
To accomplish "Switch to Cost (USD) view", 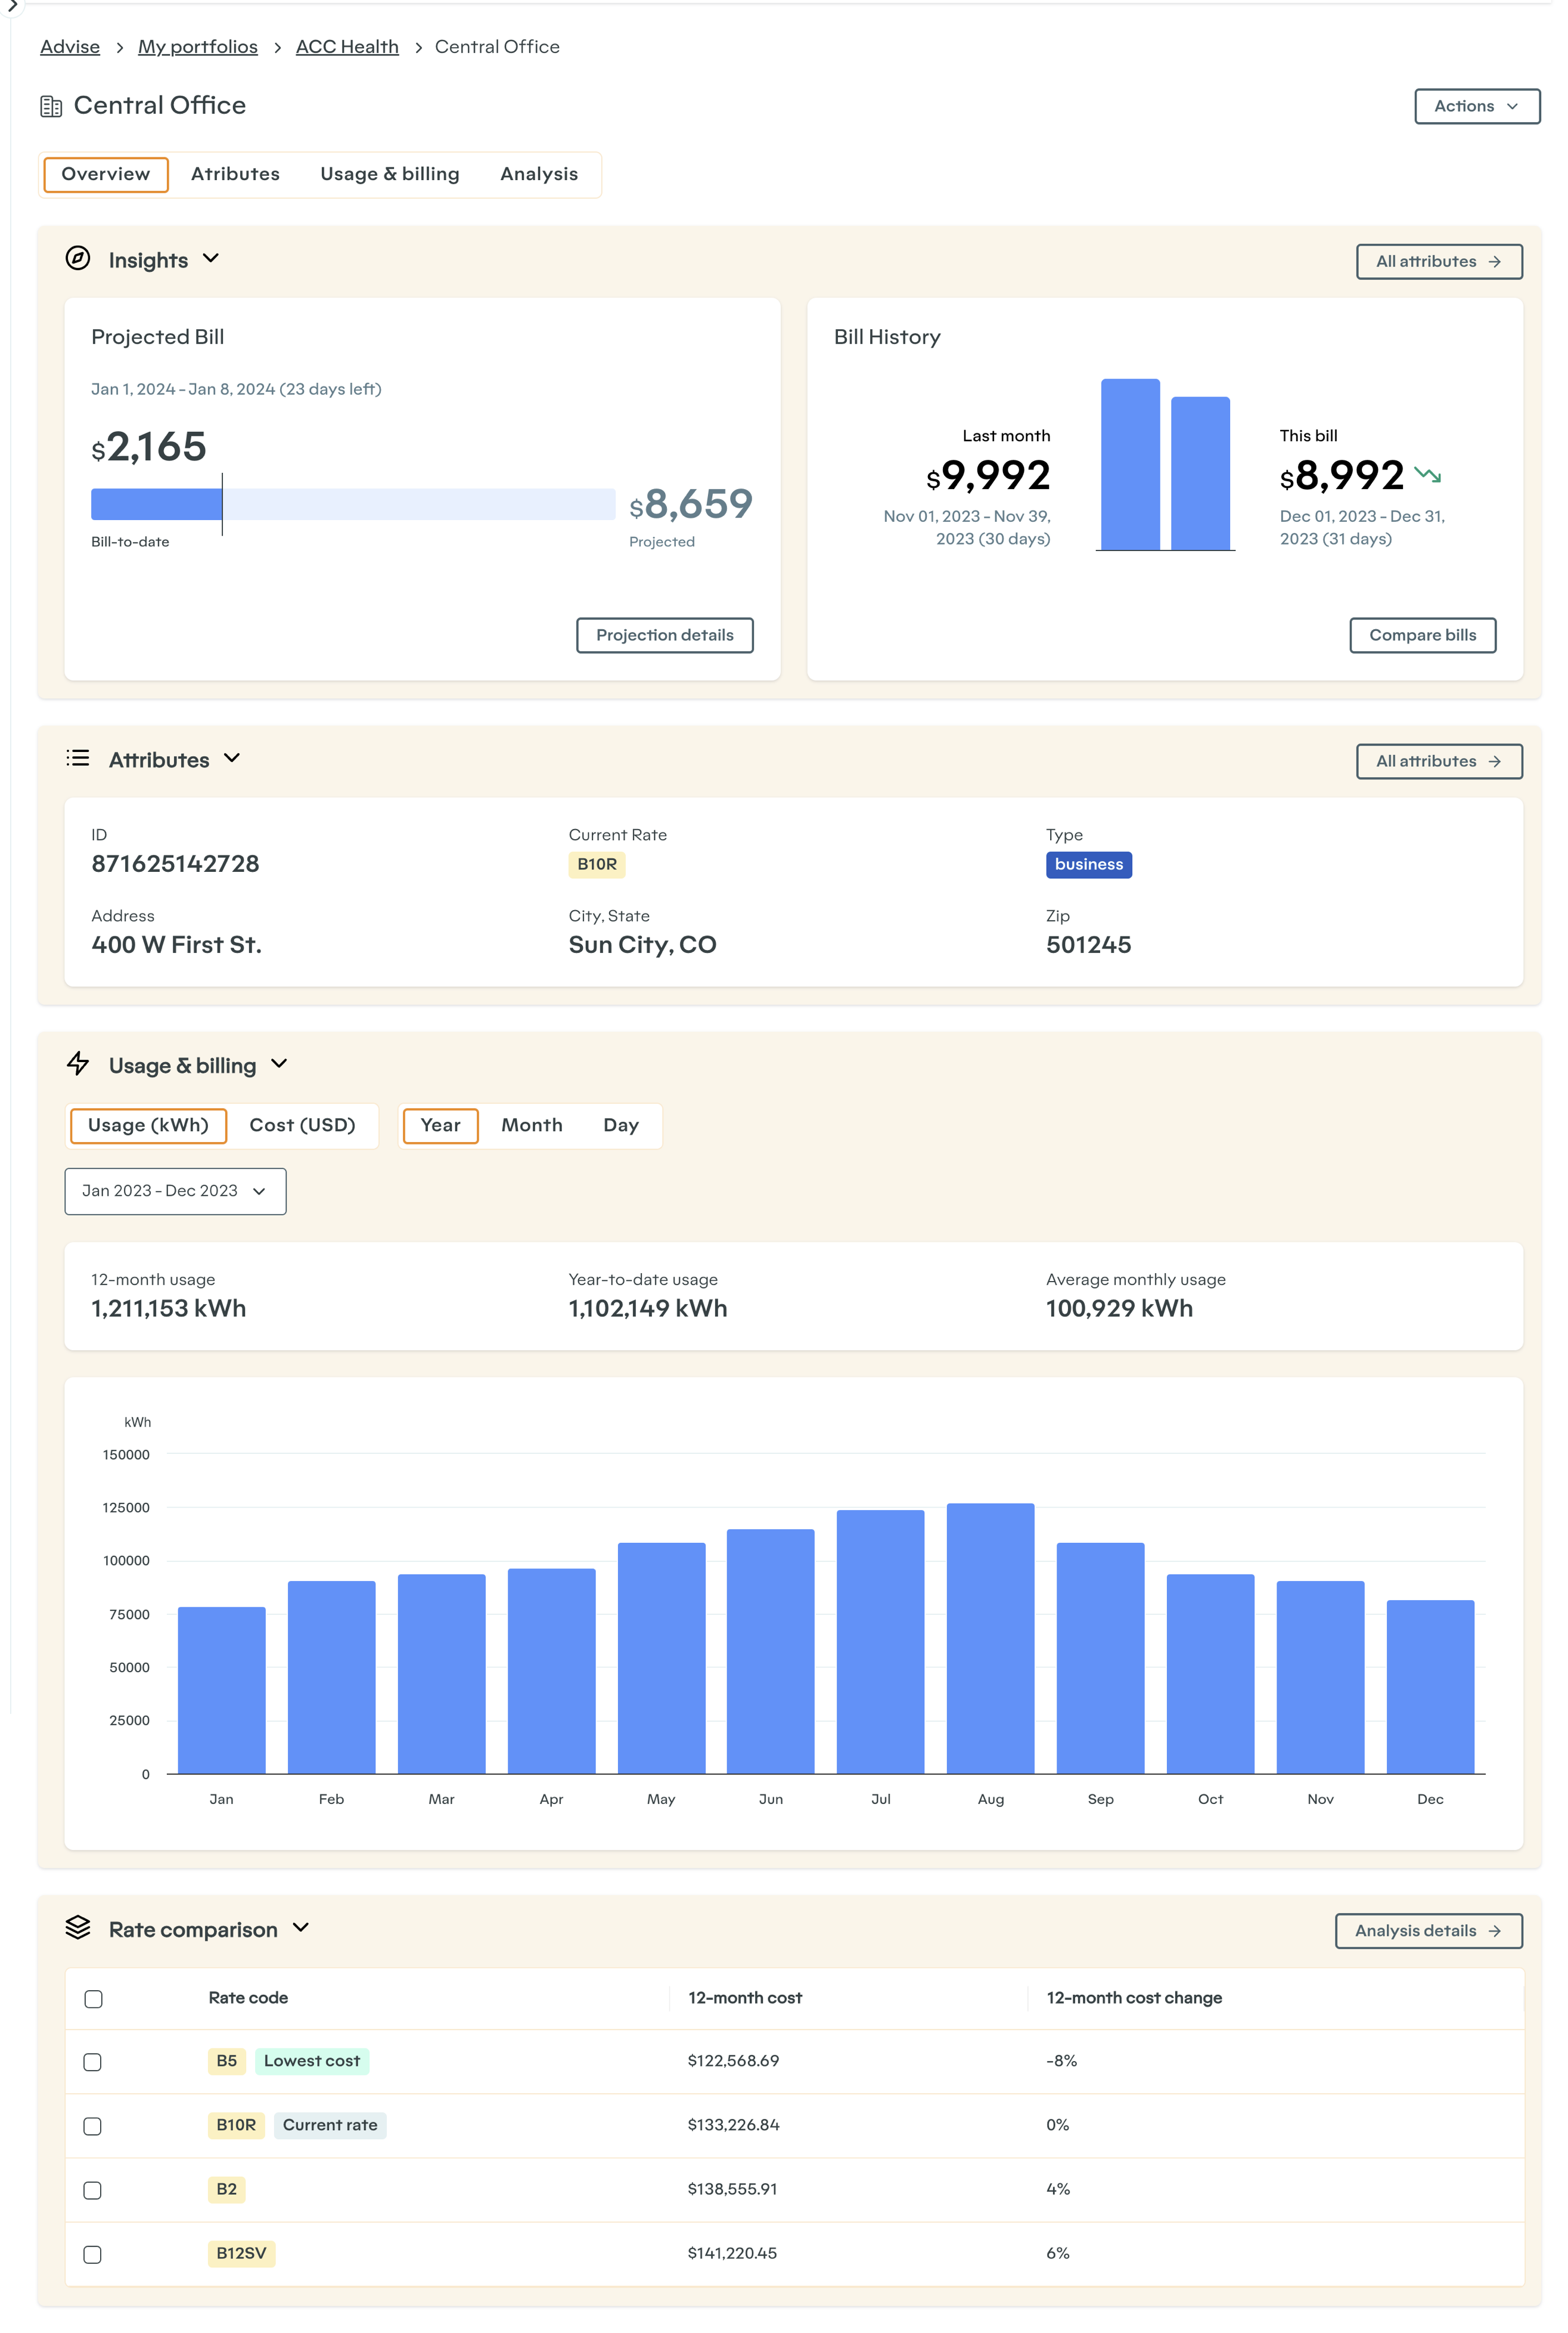I will tap(303, 1125).
